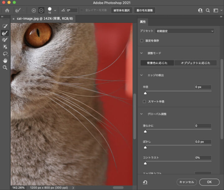The height and width of the screenshot is (190, 224).
Task: Click the キャンセル button
Action: (187, 182)
